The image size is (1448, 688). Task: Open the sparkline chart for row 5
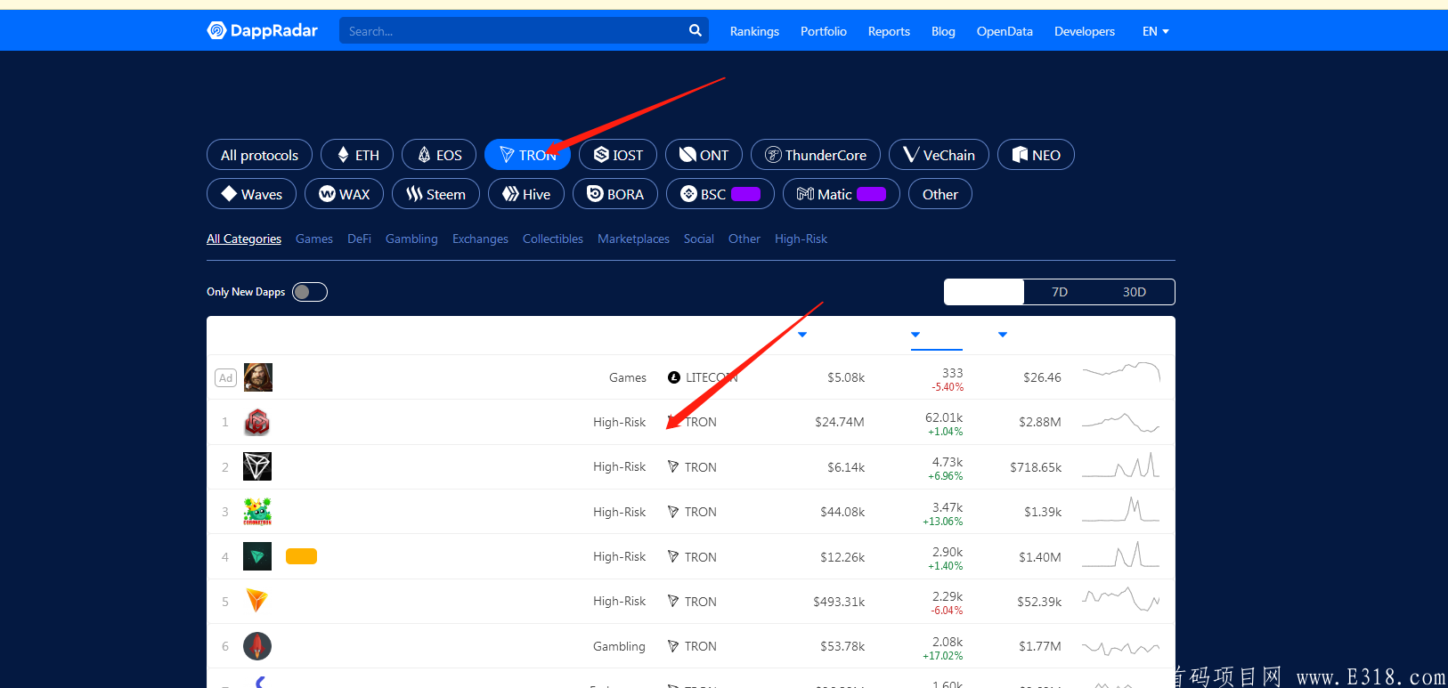tap(1121, 601)
